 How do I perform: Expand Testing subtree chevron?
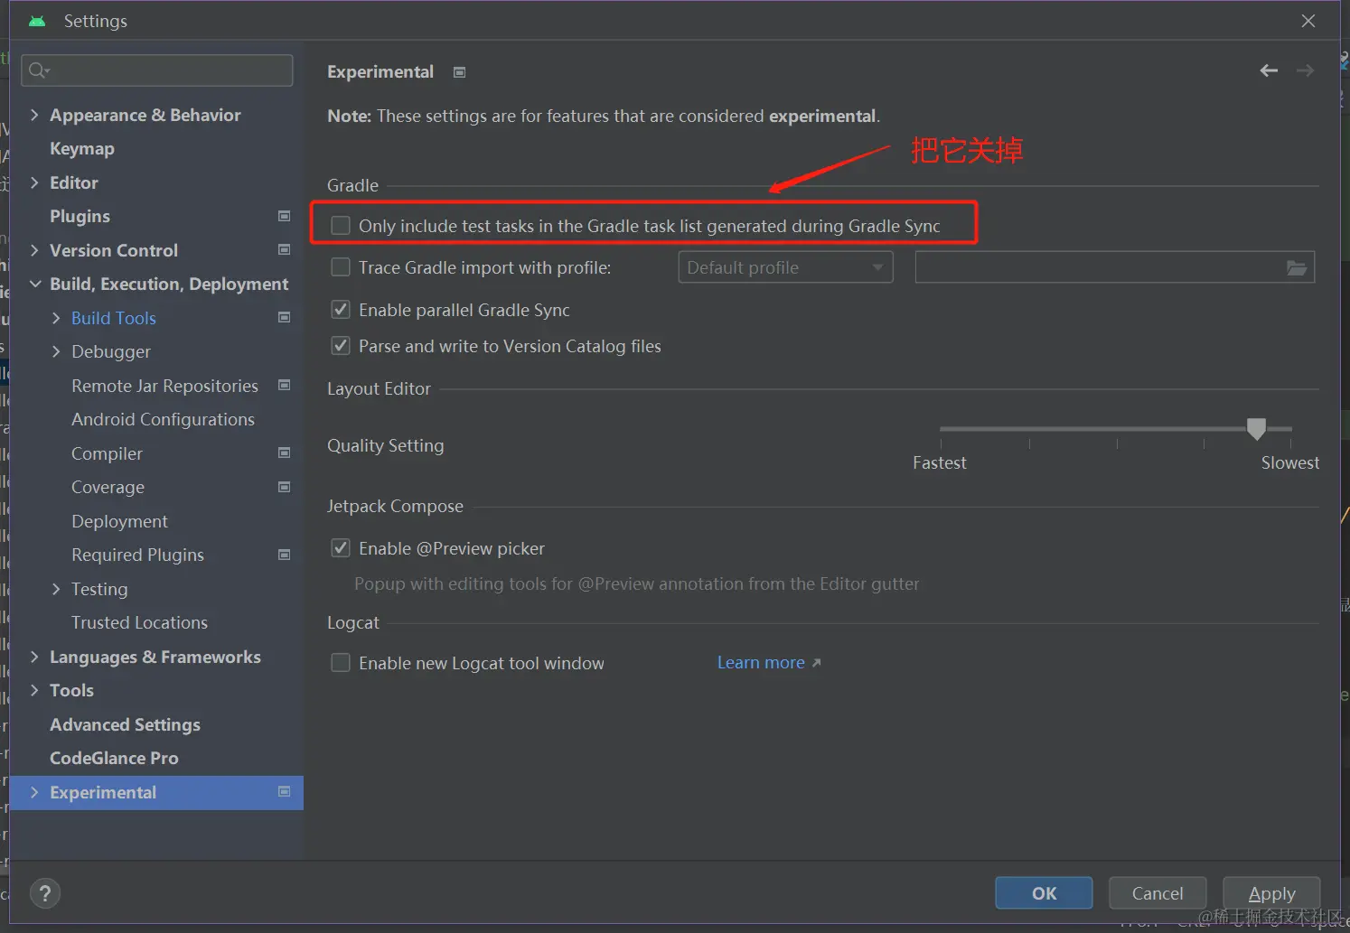[56, 589]
